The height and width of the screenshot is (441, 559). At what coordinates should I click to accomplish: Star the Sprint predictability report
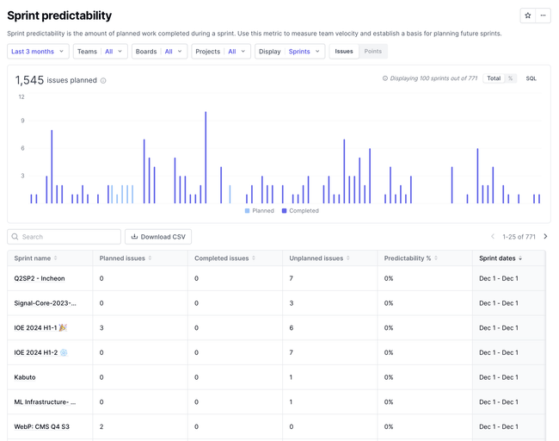tap(528, 16)
